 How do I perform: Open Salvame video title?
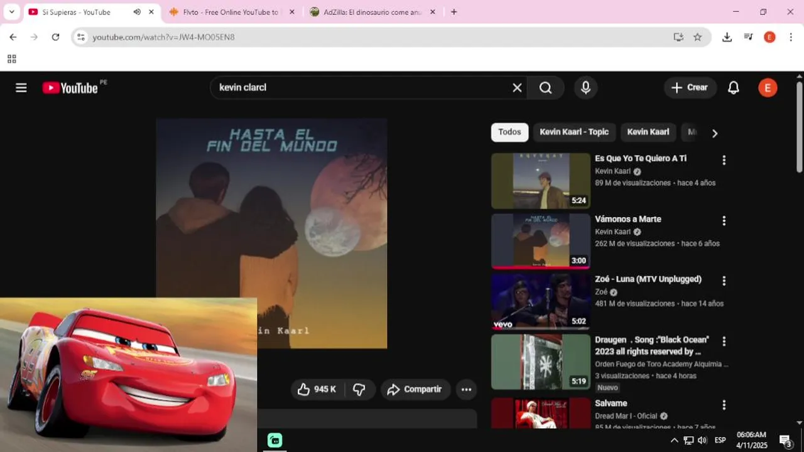coord(611,404)
